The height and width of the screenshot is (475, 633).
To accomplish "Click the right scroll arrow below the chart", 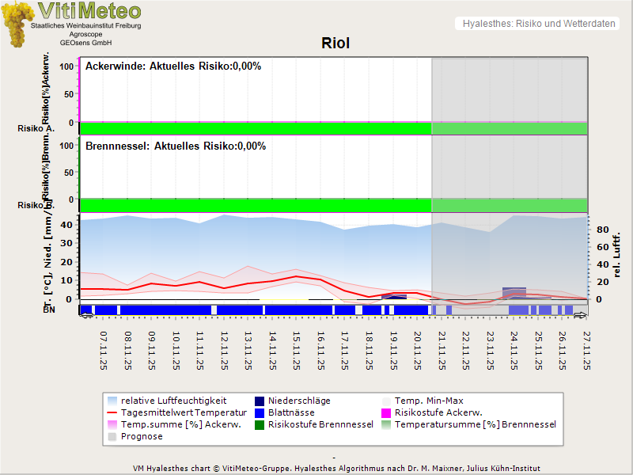I will tap(581, 316).
